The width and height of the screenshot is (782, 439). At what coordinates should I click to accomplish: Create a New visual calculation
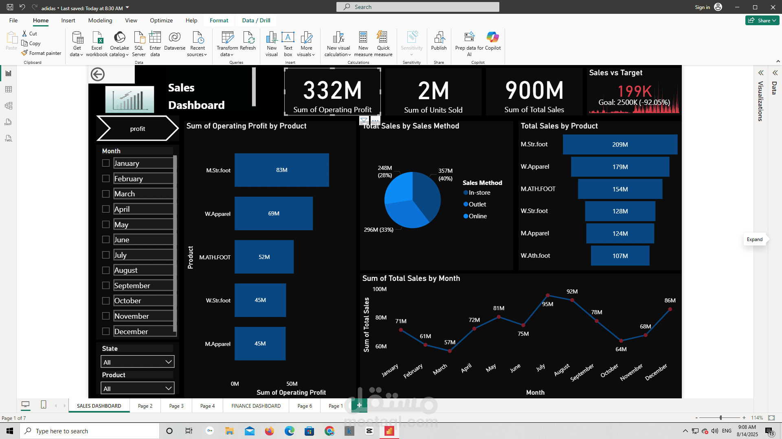click(x=338, y=44)
